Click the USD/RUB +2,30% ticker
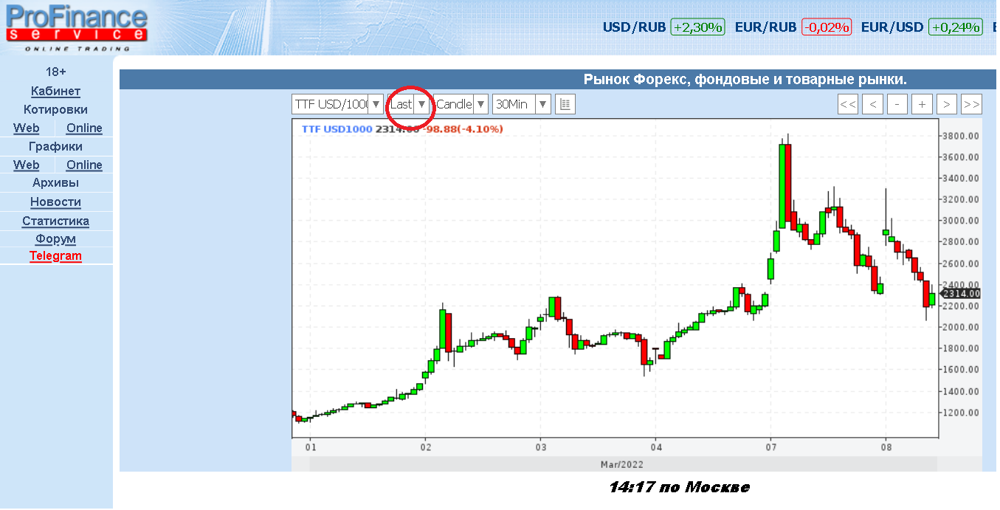Viewport: 1000px width, 510px height. point(663,27)
